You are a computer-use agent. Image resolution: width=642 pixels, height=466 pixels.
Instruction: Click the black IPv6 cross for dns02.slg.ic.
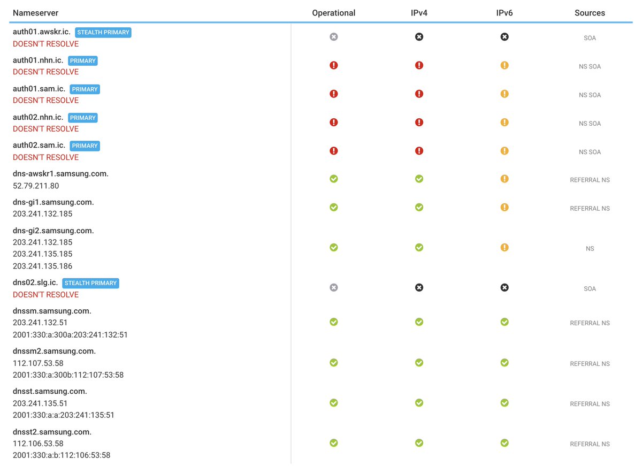click(x=505, y=288)
